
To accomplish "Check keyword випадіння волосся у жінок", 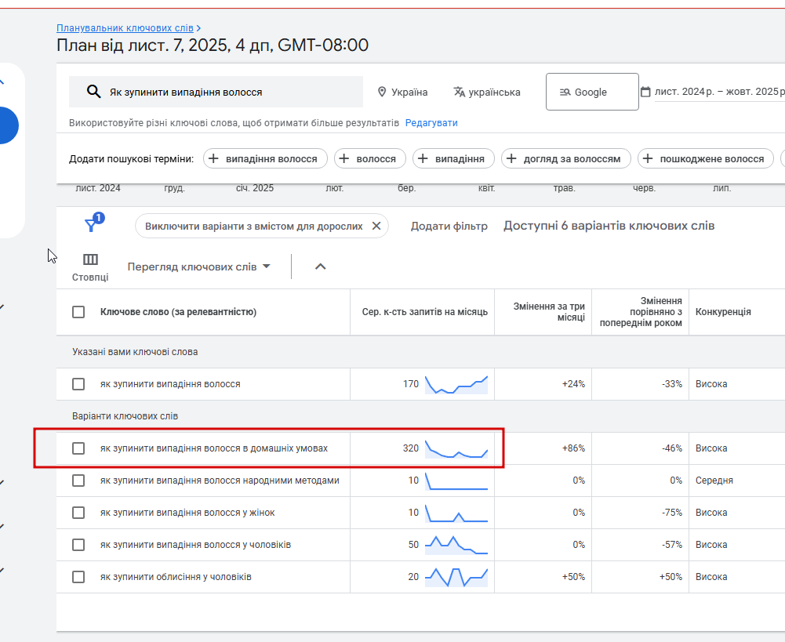I will point(78,513).
